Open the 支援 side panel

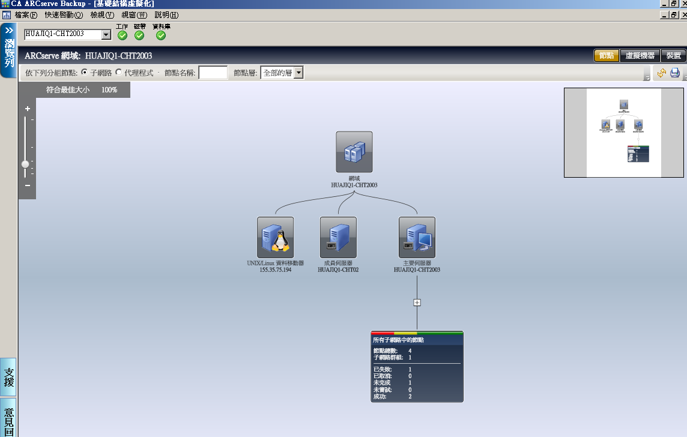[9, 378]
